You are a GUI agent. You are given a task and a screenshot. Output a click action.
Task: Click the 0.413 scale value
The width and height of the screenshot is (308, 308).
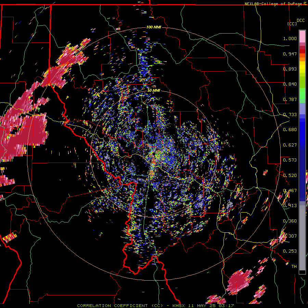(x=290, y=206)
